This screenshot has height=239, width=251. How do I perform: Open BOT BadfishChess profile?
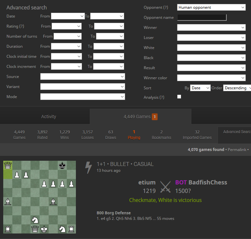coord(201,182)
